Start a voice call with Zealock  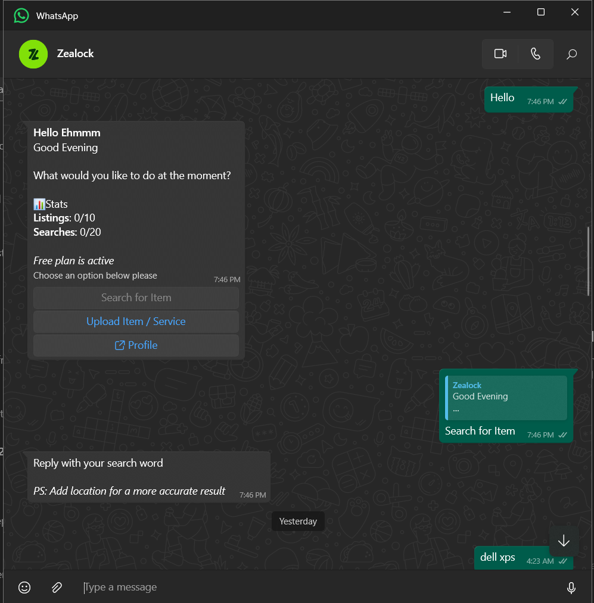pyautogui.click(x=536, y=54)
